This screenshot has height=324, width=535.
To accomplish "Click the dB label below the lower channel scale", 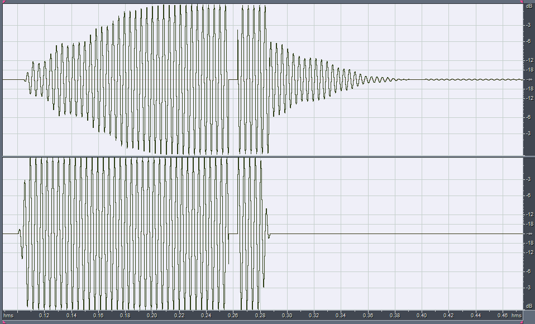I will pos(529,306).
